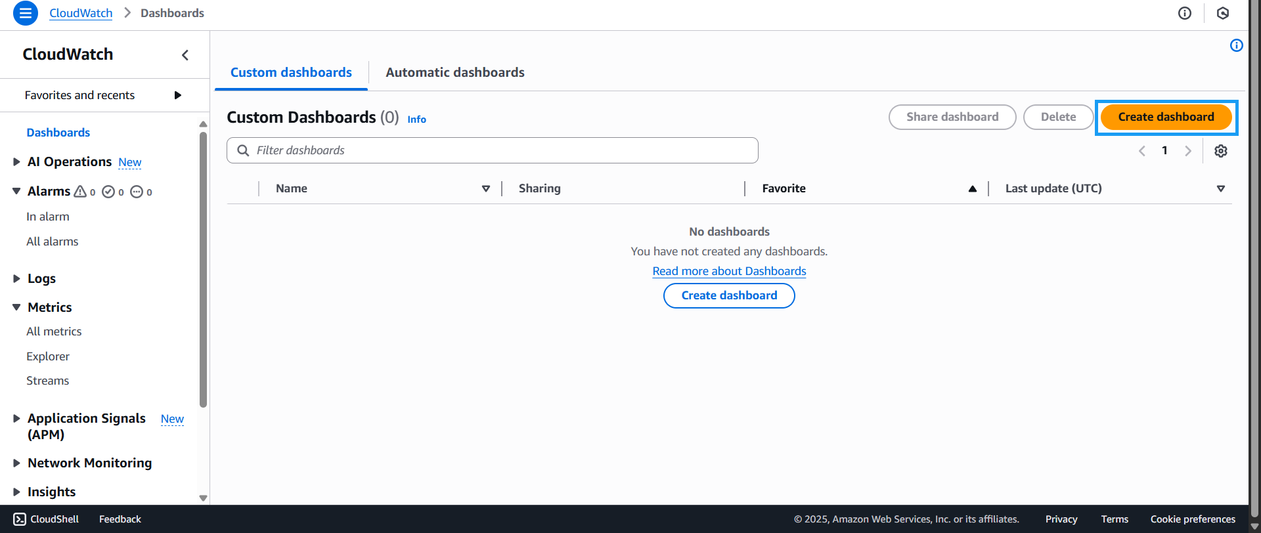
Task: Switch to Automatic dashboards tab
Action: [454, 73]
